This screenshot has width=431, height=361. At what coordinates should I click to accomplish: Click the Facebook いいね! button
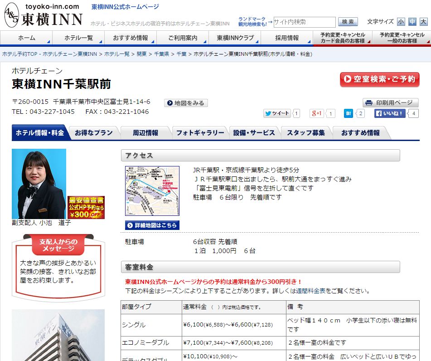click(390, 113)
